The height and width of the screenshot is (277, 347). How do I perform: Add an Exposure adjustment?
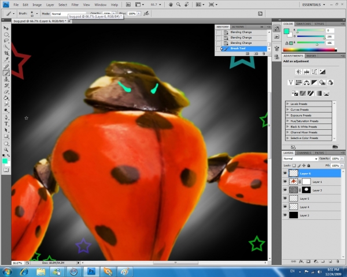click(322, 72)
